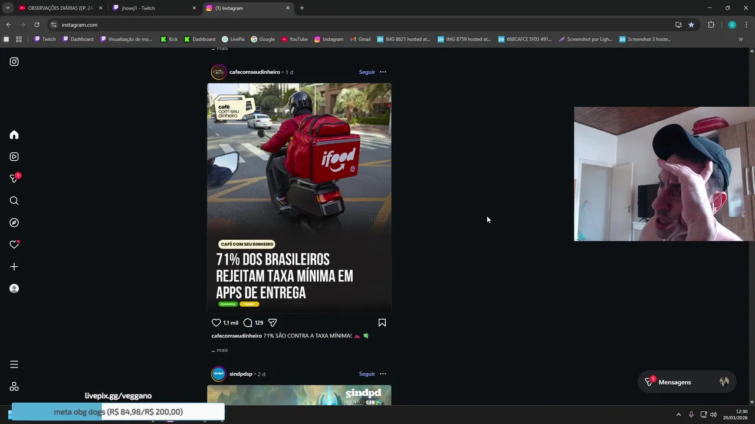Click the install app icon in address bar

point(678,25)
